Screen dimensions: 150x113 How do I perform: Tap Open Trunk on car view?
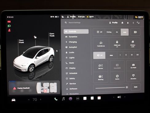[52, 35]
